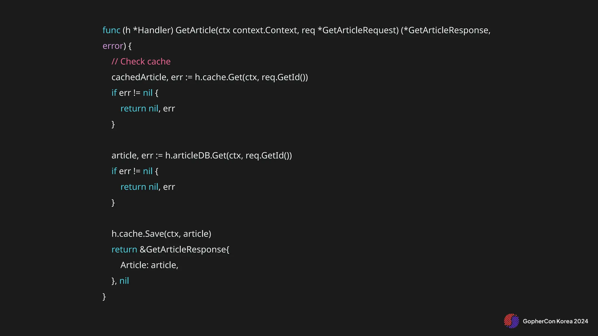Click the 'article, err := h.articleDB.Get' line

[202, 155]
